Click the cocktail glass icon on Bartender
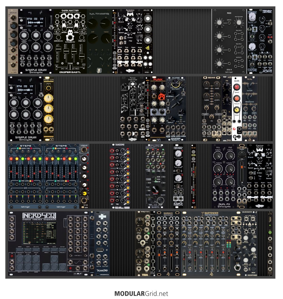Image resolution: width=283 pixels, height=299 pixels. click(202, 213)
